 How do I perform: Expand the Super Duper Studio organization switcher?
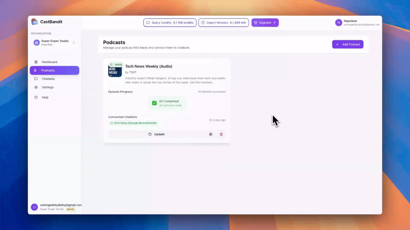(74, 42)
